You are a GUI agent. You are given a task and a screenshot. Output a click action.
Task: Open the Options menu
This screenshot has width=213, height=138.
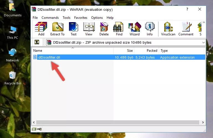(97, 18)
